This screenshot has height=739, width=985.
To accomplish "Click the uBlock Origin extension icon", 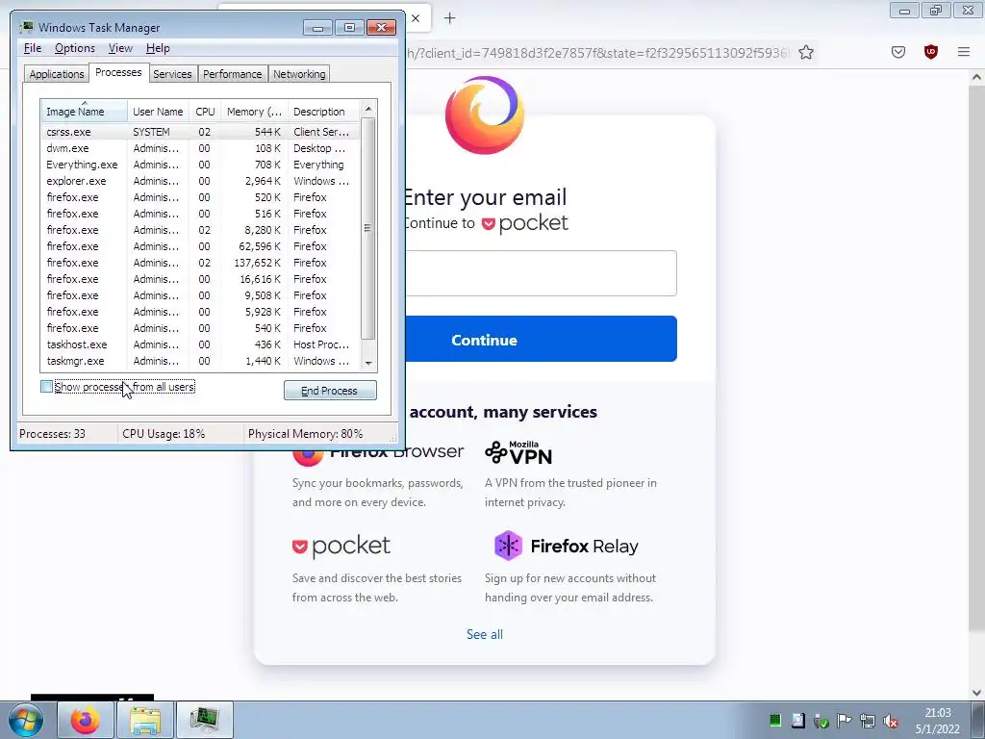I will pos(931,52).
